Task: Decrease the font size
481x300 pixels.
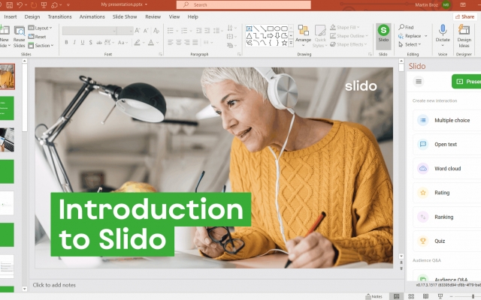Action: point(146,30)
